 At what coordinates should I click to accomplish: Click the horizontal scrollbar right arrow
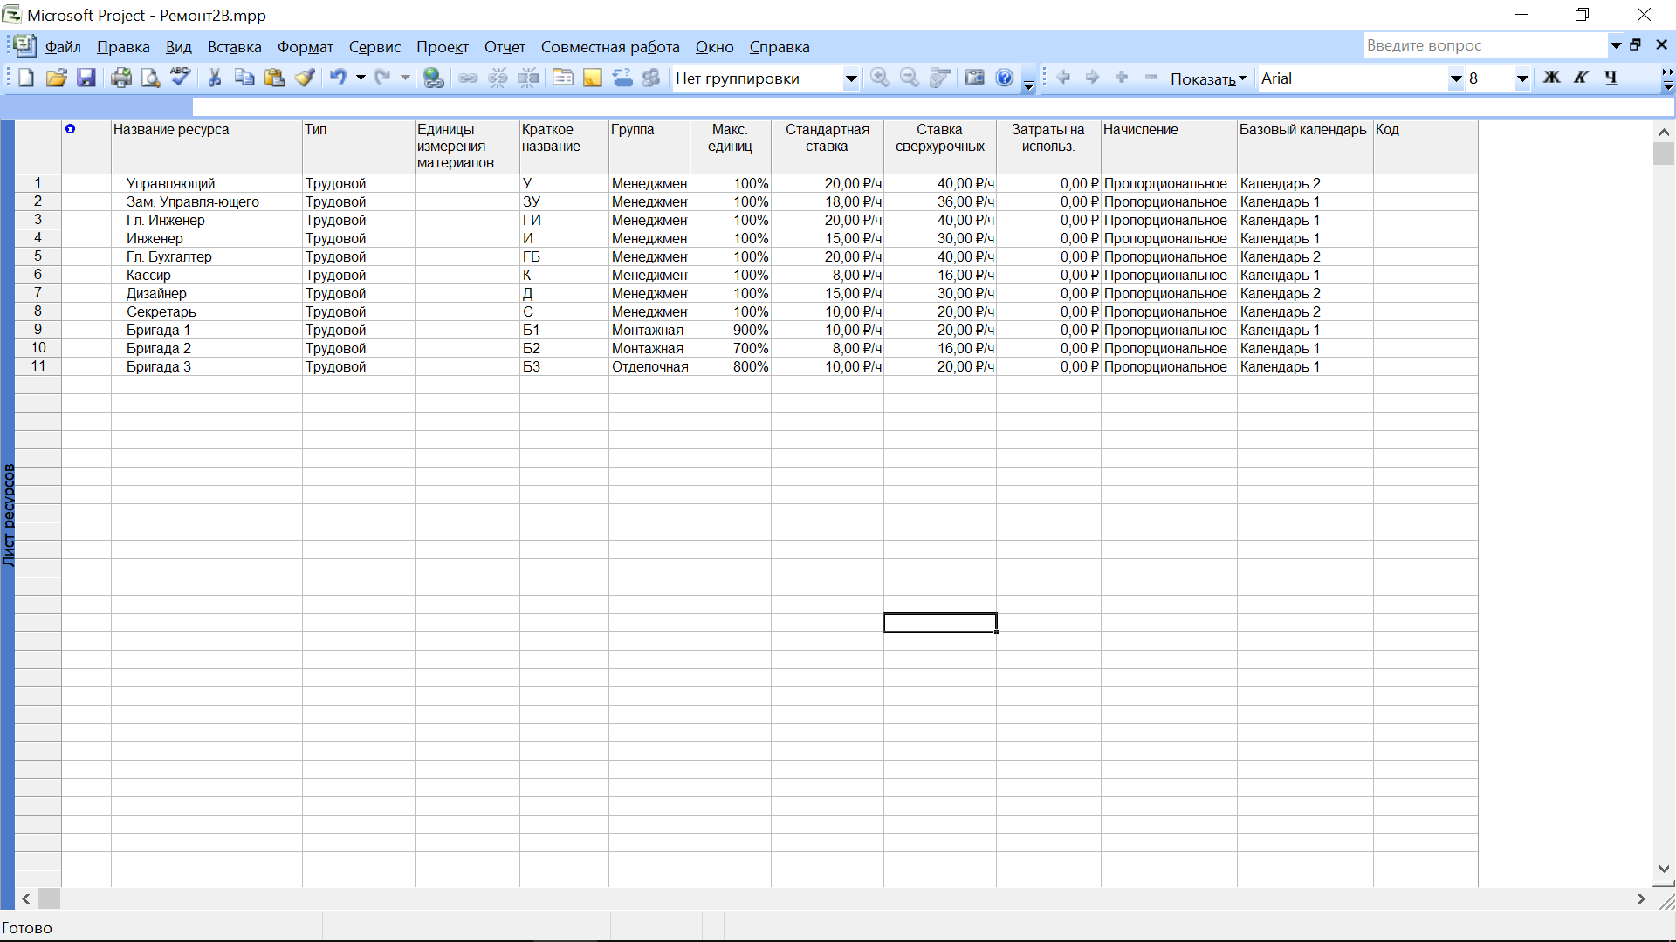click(1641, 898)
